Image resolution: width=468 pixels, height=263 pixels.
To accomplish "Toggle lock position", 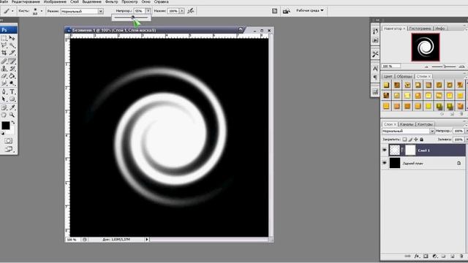I will click(416, 140).
